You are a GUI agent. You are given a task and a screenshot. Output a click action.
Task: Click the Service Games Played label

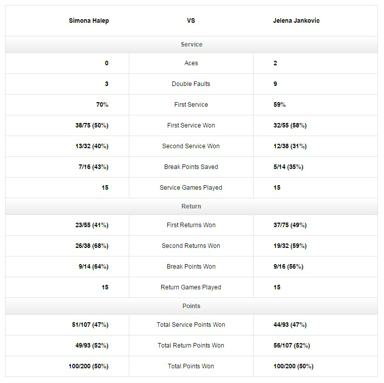coord(191,188)
